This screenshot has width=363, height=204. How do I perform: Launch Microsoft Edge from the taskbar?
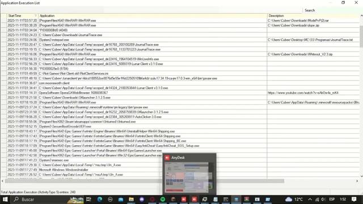[100, 199]
